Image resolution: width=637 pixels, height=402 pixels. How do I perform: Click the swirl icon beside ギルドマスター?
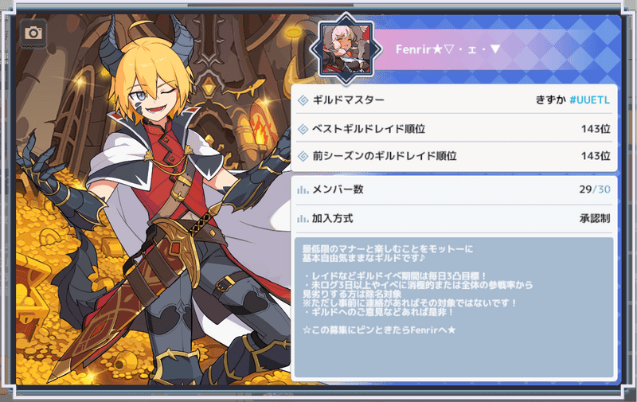point(303,100)
